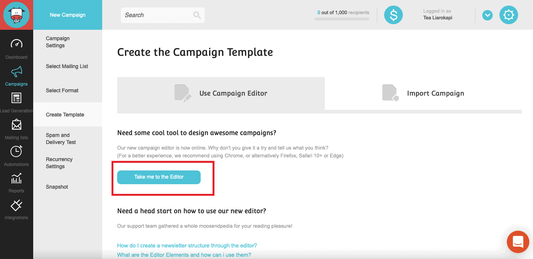Screen dimensions: 533x259
Task: Click the dollar sign billing icon
Action: point(394,15)
